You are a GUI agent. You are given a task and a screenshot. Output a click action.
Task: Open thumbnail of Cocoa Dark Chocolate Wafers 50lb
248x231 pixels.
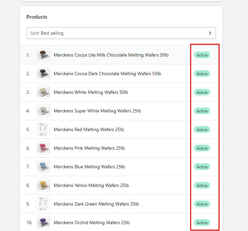click(43, 74)
